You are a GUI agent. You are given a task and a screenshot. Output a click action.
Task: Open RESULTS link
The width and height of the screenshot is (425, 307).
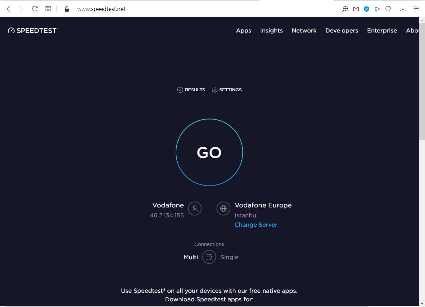click(191, 90)
